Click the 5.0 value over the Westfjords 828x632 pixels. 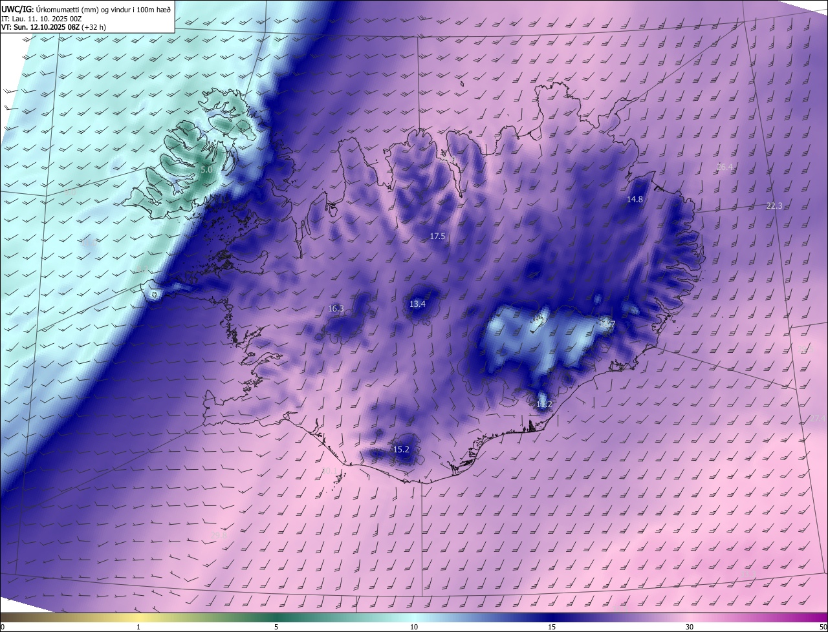[x=206, y=169]
